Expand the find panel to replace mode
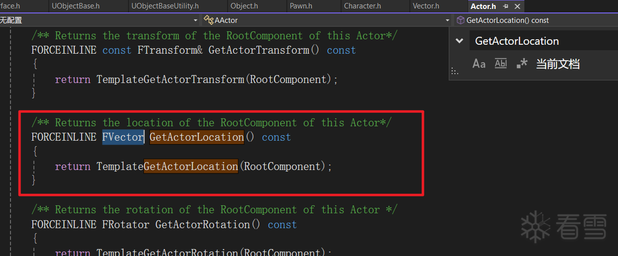This screenshot has height=256, width=618. coord(460,41)
